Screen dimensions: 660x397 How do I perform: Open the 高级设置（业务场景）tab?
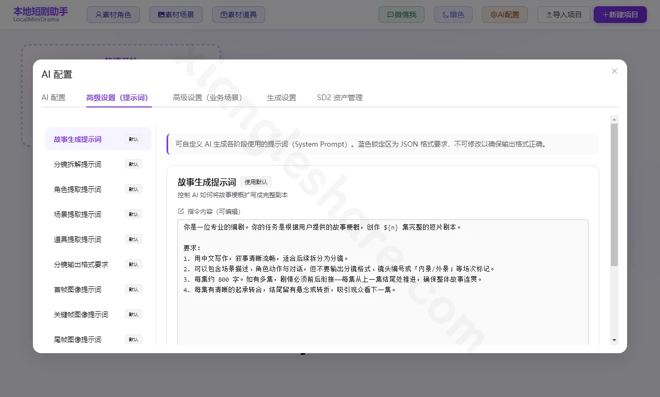coord(209,98)
